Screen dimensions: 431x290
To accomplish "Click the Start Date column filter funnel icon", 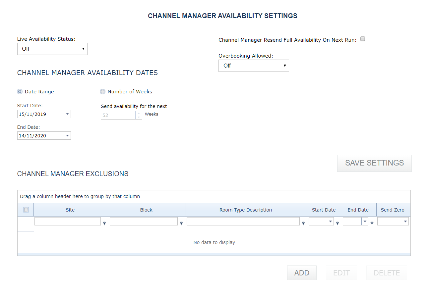I will (337, 223).
